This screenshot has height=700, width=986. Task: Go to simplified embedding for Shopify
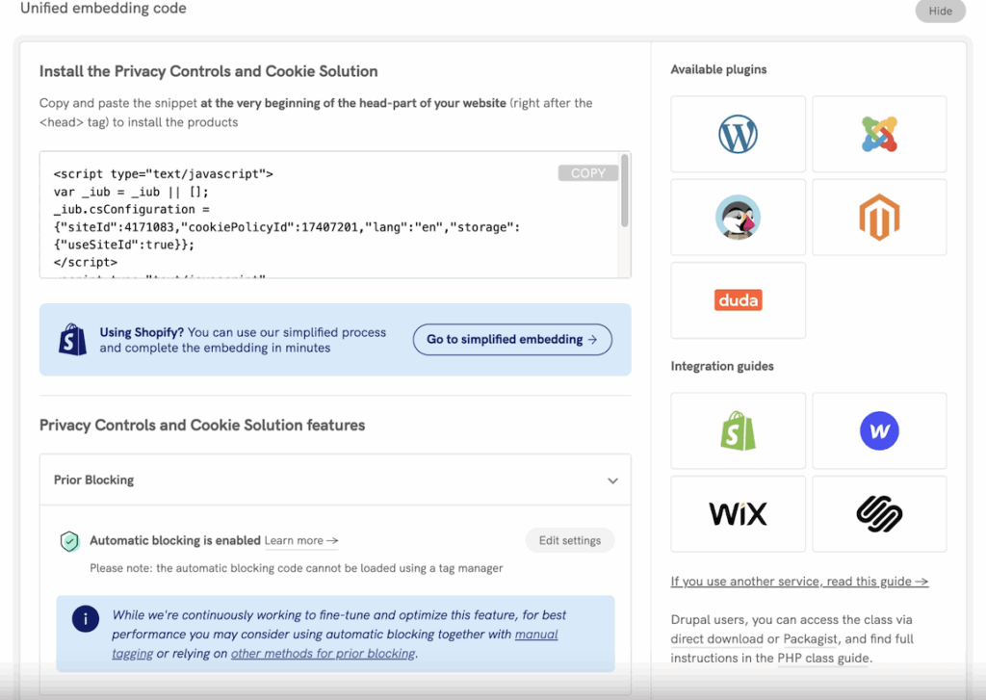[x=512, y=340]
